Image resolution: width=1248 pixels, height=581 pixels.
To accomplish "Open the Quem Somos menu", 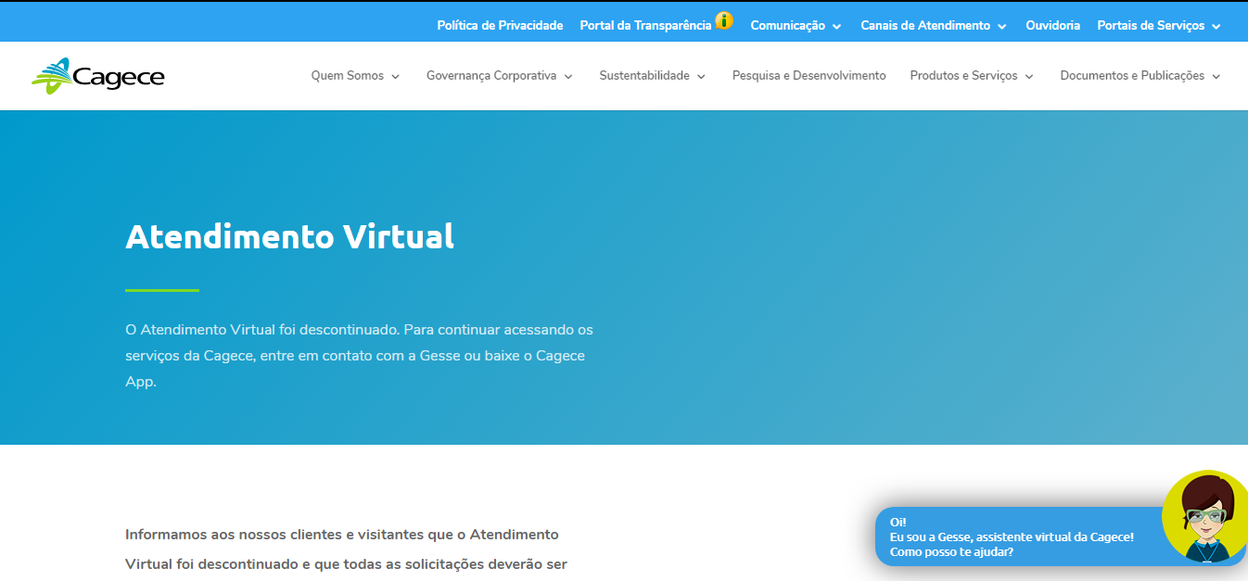I will [355, 76].
